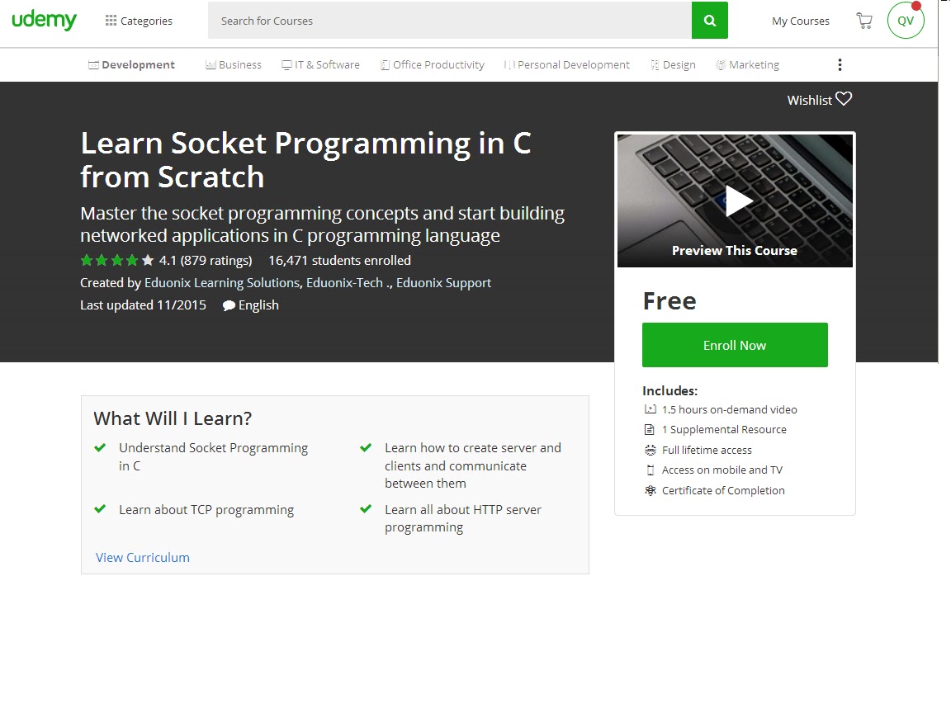951x713 pixels.
Task: Select the IT & Software category tab
Action: pos(321,65)
